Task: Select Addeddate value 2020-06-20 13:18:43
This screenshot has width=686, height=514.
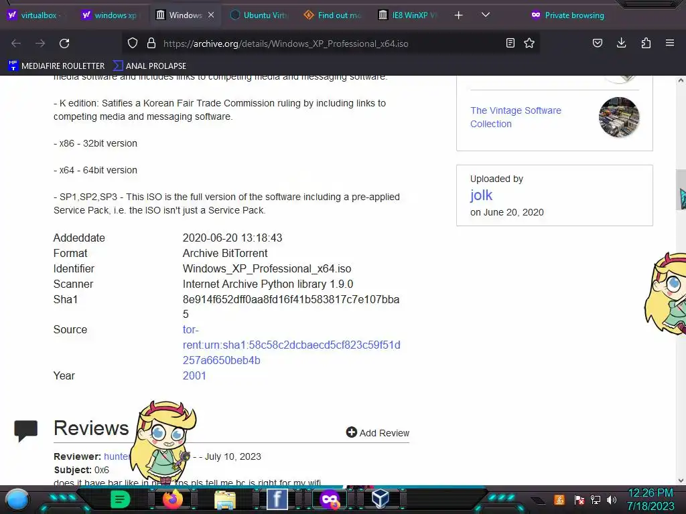Action: 232,238
